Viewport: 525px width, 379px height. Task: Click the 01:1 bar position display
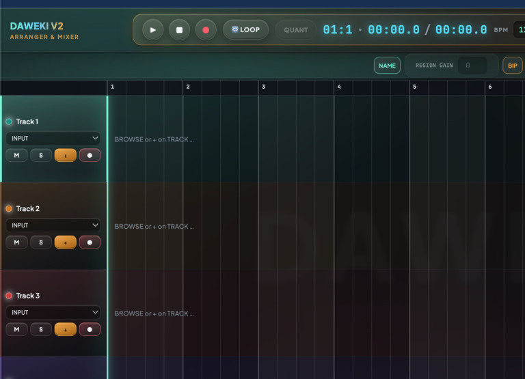(x=338, y=30)
